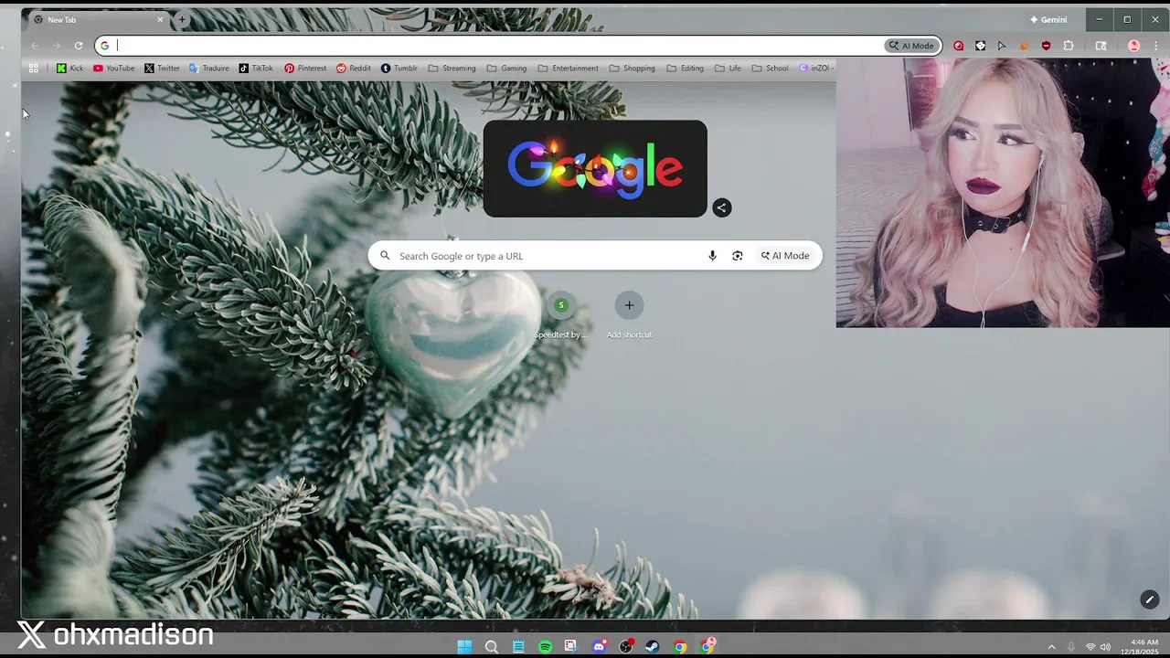Viewport: 1170px width, 658px height.
Task: Open the YouTube bookmark
Action: coord(113,69)
